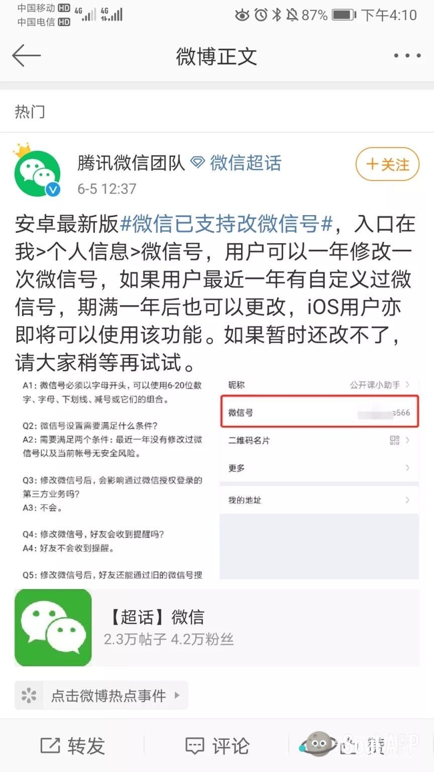This screenshot has width=434, height=772.
Task: Tap the 评论 comment bubble icon
Action: tap(195, 746)
